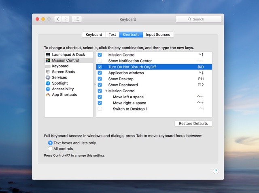Viewport: 259px width, 193px height.
Task: Click the yellow minimize window button
Action: (43, 19)
